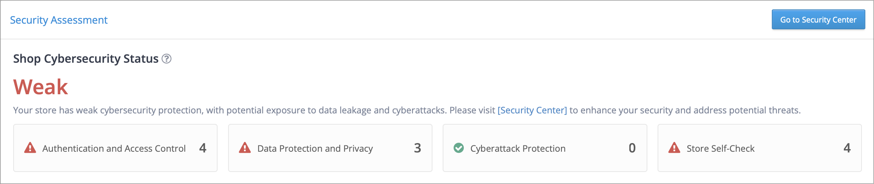The width and height of the screenshot is (874, 184).
Task: Click the Cyberattack Protection label text
Action: point(518,149)
